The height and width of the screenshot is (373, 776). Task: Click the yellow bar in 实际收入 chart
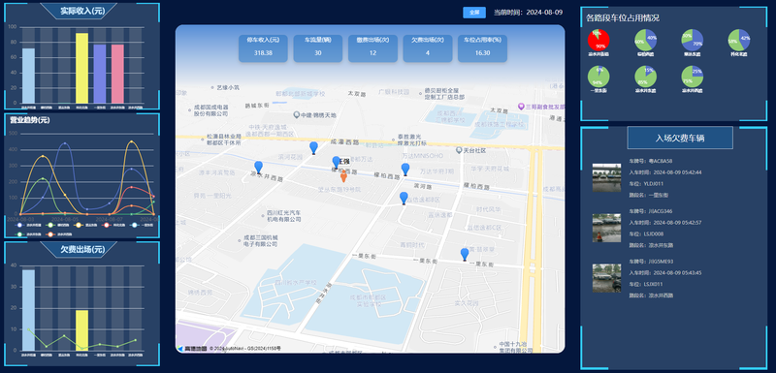82,68
